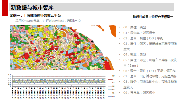This screenshot has height=102, width=182.
Task: Click the bullet C1：异常类：郊区极大
Action: (139, 33)
